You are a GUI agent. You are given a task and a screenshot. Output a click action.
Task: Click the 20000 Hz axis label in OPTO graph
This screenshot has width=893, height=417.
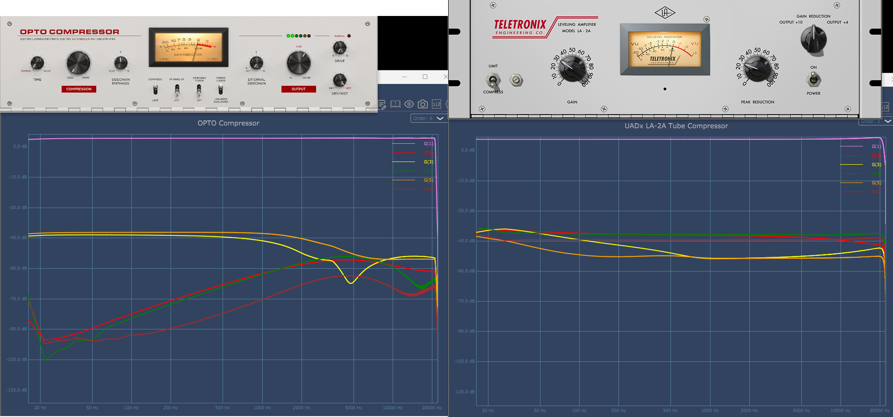point(431,408)
